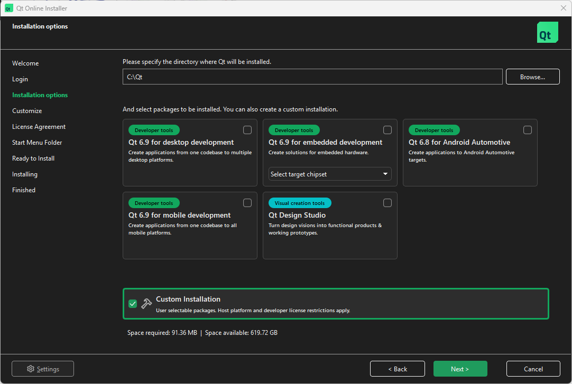Screen dimensions: 572x384
Task: Tick Qt 6.9 for mobile development
Action: (247, 203)
